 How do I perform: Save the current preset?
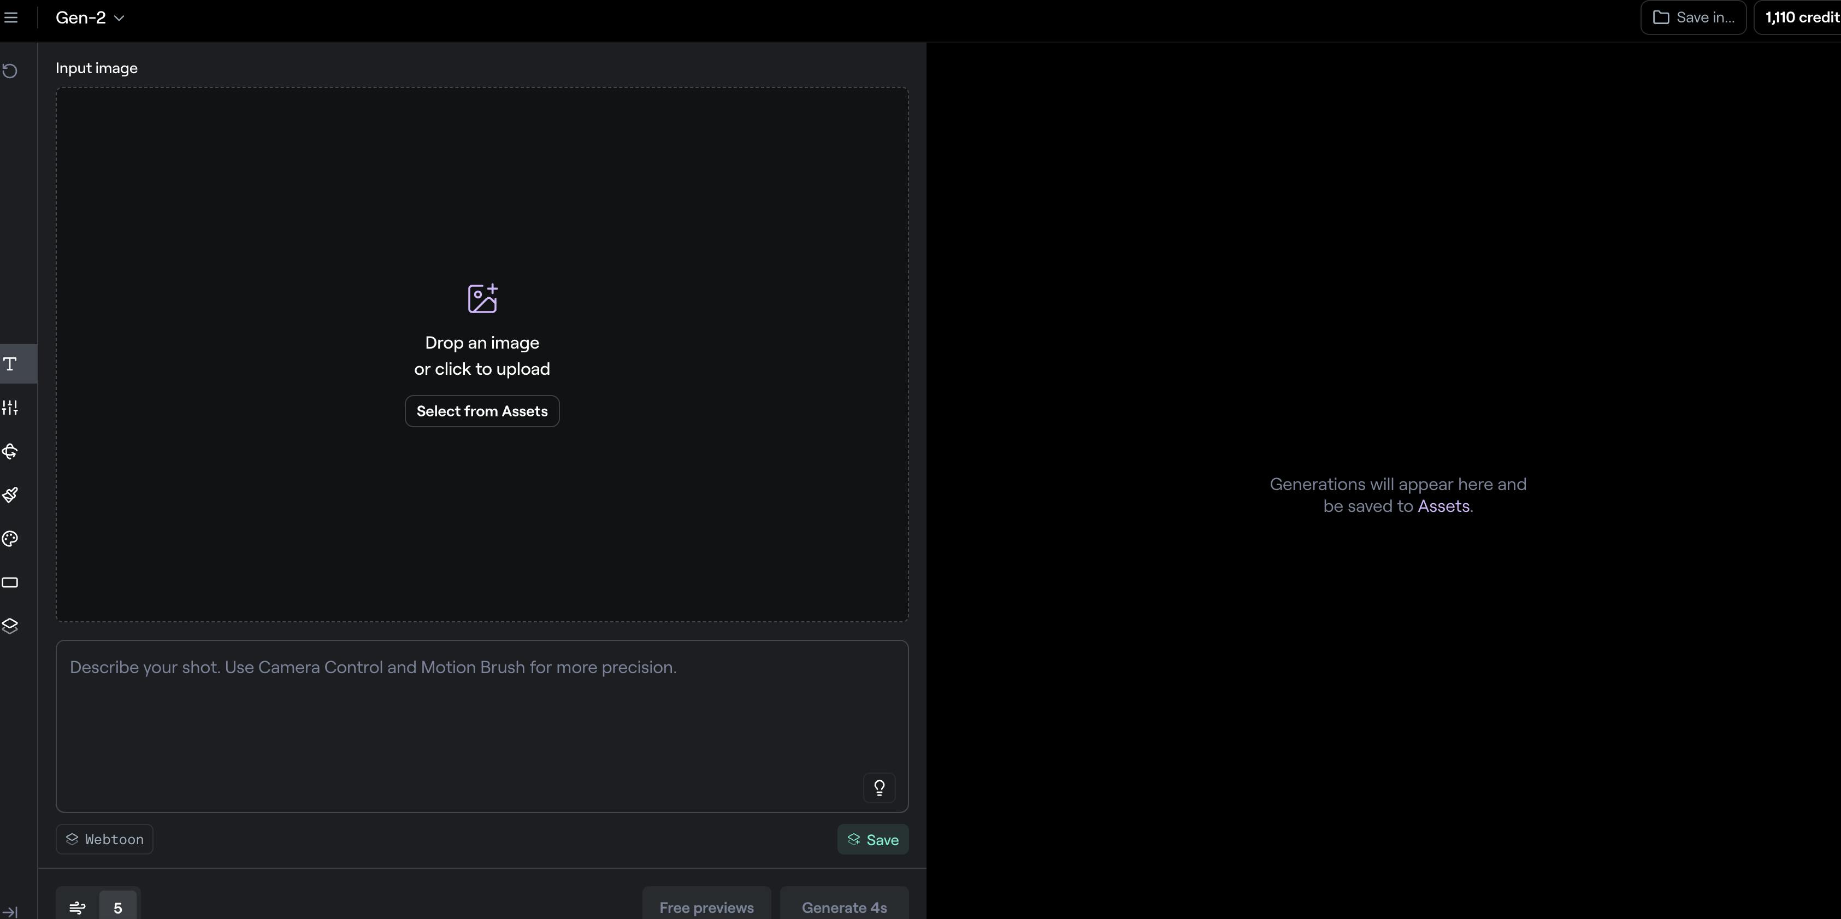[x=872, y=840]
